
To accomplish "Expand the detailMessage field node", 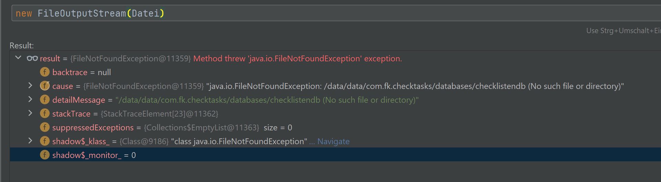I will tap(30, 99).
